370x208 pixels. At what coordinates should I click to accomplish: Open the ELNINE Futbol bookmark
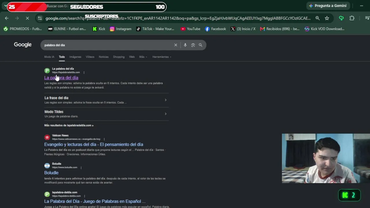(x=67, y=29)
